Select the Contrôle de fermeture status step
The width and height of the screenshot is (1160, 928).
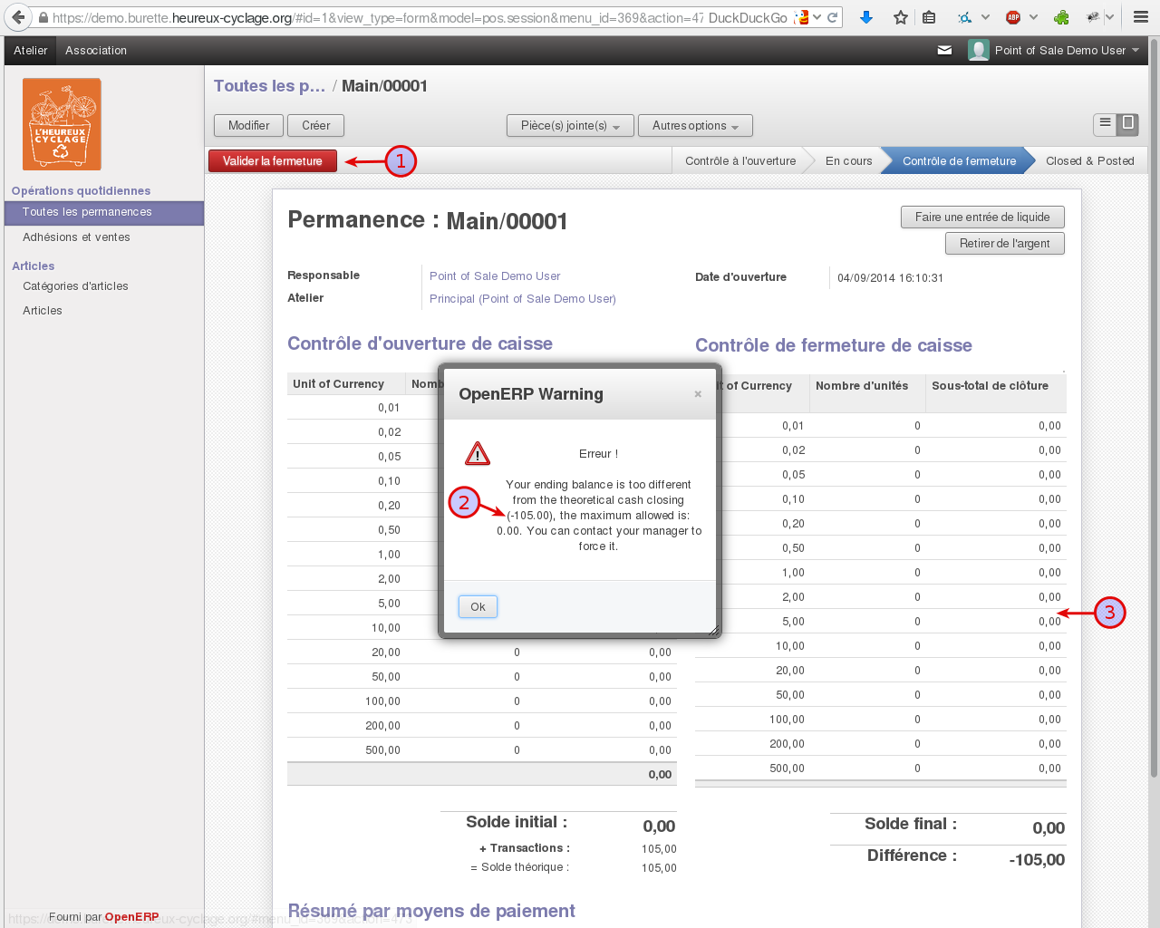(x=960, y=161)
